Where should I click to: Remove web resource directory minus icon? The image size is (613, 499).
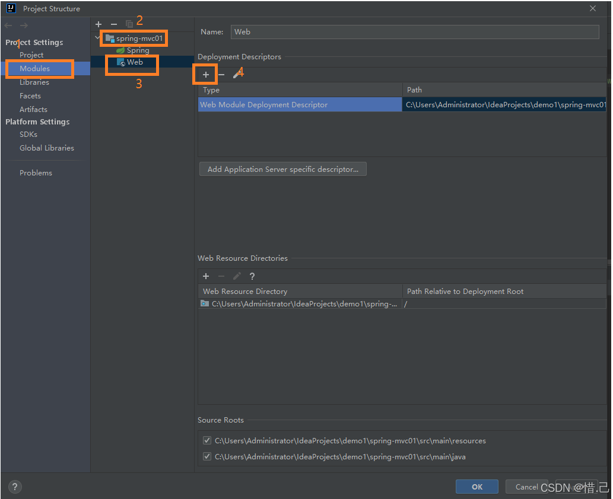pos(221,276)
